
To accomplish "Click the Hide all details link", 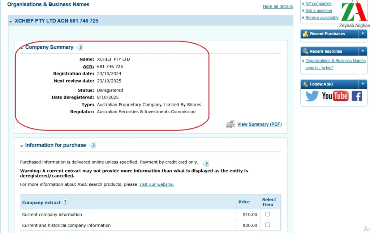I will (x=277, y=6).
